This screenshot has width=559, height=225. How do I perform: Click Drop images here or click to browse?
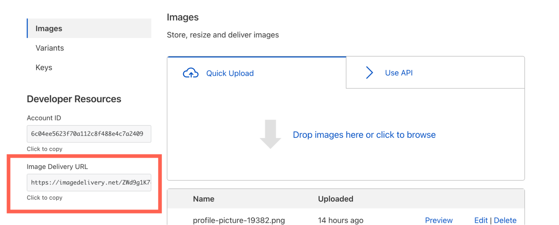click(x=364, y=135)
